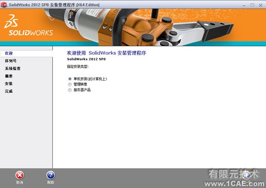Click the 管理映像 option text label

pos(80,85)
